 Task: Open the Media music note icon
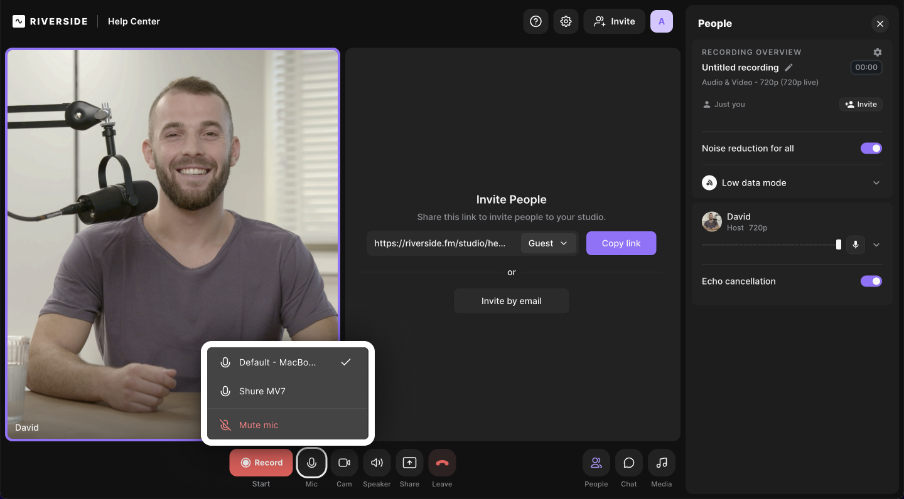pyautogui.click(x=661, y=463)
